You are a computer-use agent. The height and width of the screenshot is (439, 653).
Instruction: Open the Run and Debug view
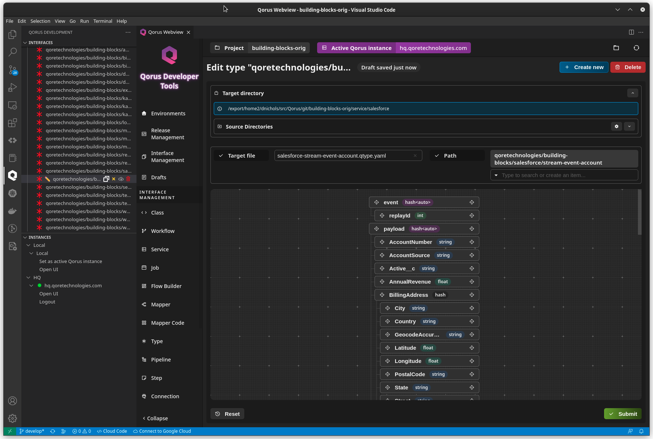(x=13, y=87)
